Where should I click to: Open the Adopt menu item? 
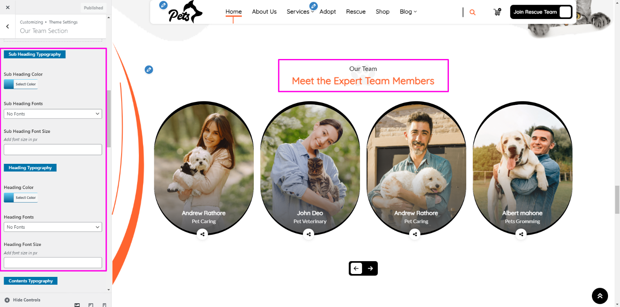[328, 12]
